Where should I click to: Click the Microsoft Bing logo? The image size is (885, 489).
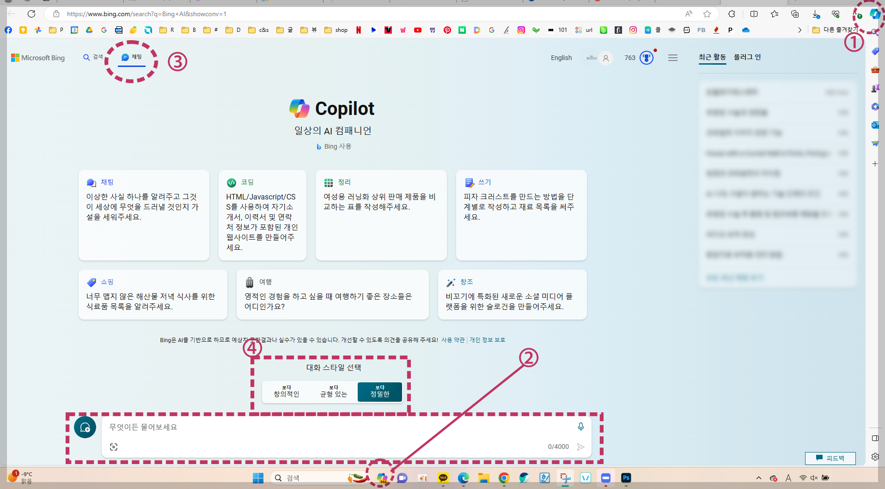click(38, 58)
